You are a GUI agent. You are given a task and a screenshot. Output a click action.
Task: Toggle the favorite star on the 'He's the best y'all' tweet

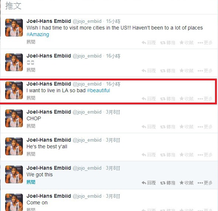tap(186, 155)
